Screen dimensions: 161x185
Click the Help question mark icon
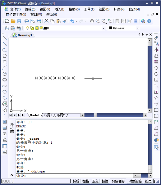pos(149,21)
